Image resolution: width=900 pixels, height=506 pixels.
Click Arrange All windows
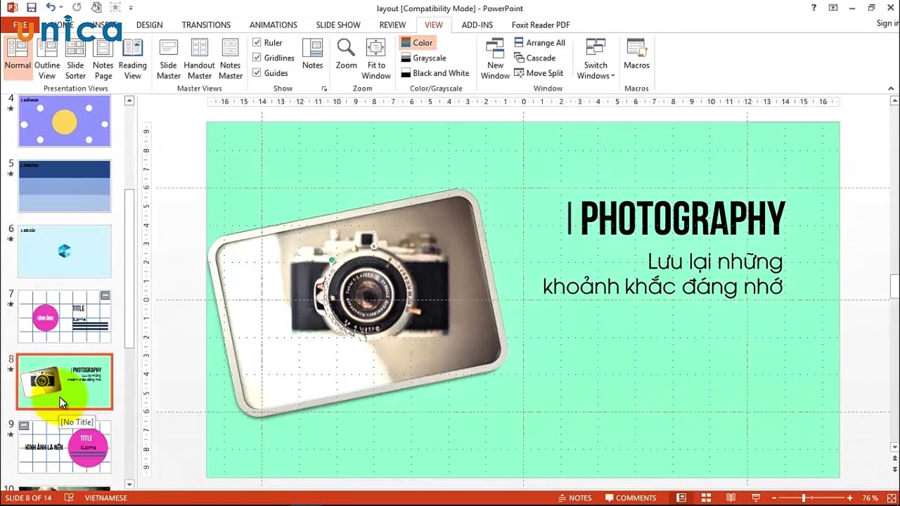coord(540,43)
